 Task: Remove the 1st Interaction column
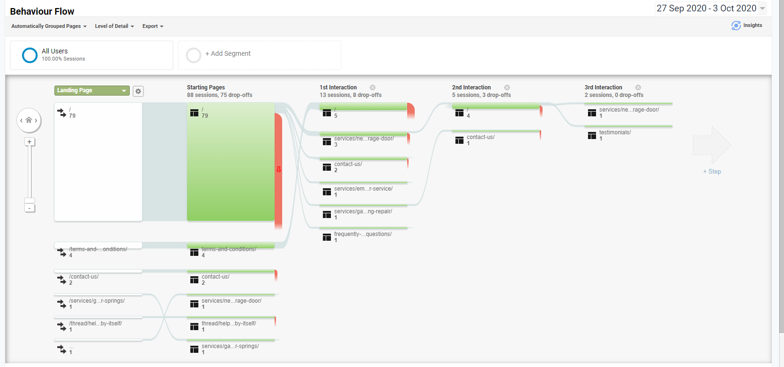[x=373, y=87]
